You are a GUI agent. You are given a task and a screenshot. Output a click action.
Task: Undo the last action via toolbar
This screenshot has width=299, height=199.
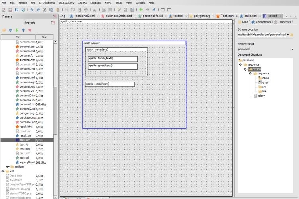click(32, 10)
